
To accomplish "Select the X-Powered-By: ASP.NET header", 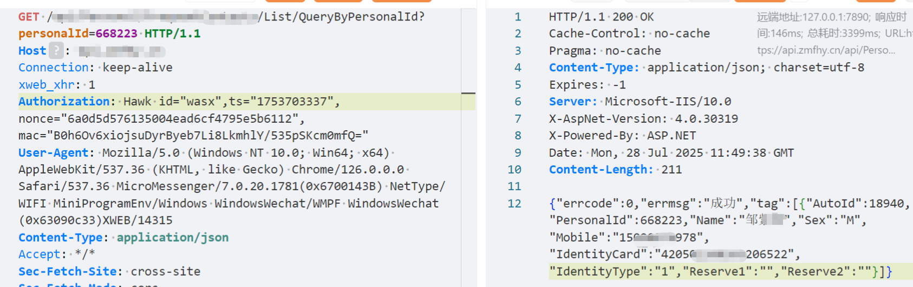I will (623, 136).
